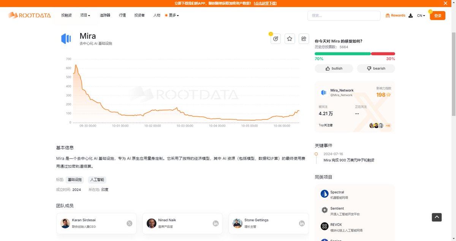Close the top orange app banner
The width and height of the screenshot is (456, 241).
coord(446,3)
